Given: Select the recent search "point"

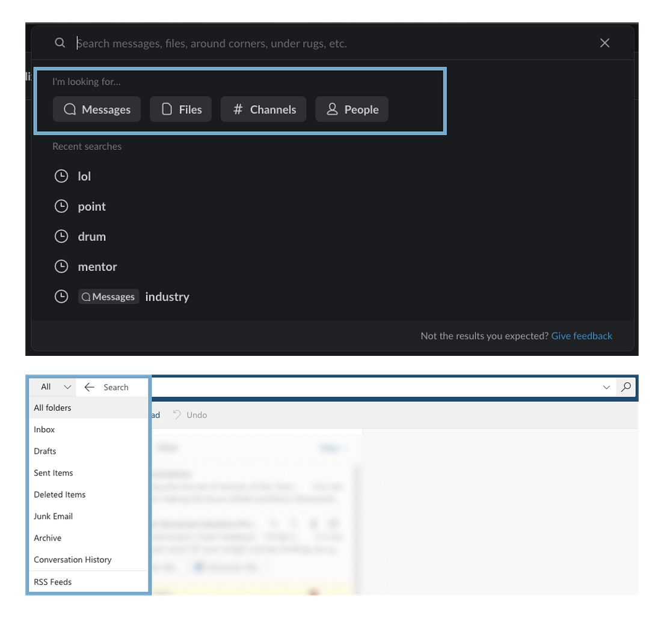Looking at the screenshot, I should coord(91,206).
